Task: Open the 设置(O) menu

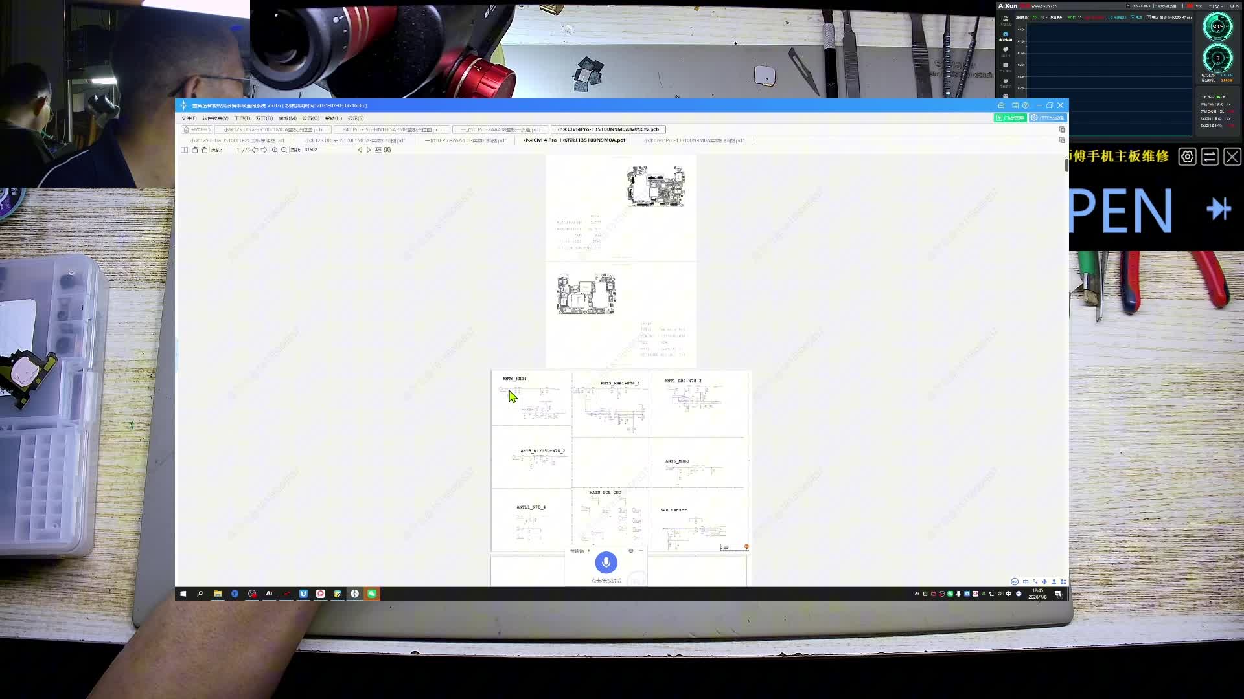Action: coord(311,118)
